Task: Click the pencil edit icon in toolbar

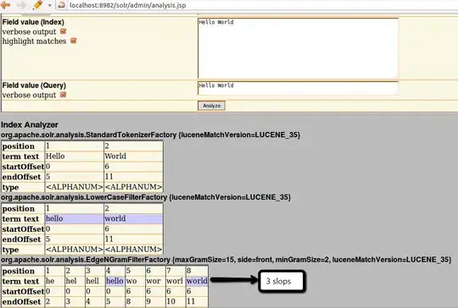Action: tap(38, 4)
